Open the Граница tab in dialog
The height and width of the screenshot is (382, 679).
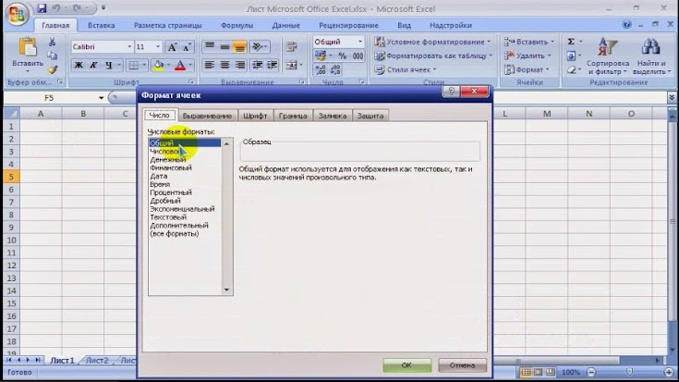click(x=293, y=116)
